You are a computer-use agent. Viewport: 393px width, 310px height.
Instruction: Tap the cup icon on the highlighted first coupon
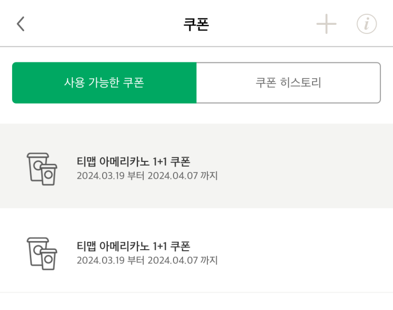[42, 169]
